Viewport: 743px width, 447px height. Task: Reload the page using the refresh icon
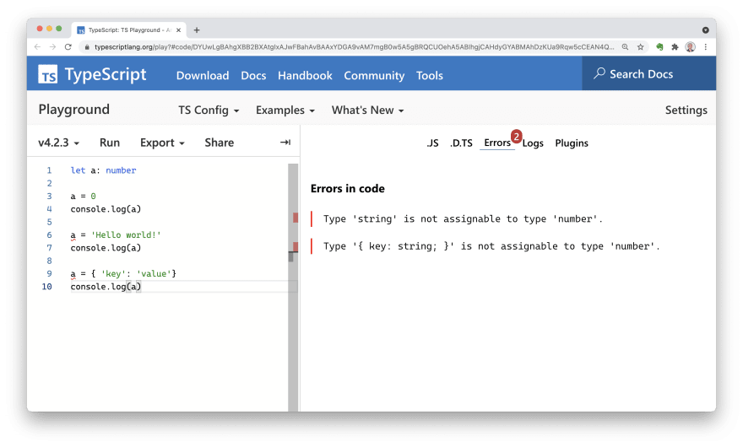(68, 47)
